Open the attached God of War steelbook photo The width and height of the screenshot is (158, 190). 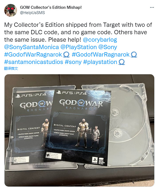(x=79, y=130)
